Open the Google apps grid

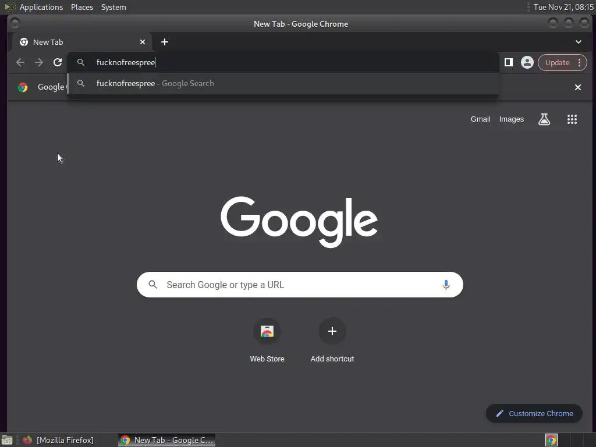coord(572,119)
